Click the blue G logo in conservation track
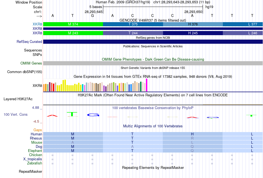 pos(93,115)
